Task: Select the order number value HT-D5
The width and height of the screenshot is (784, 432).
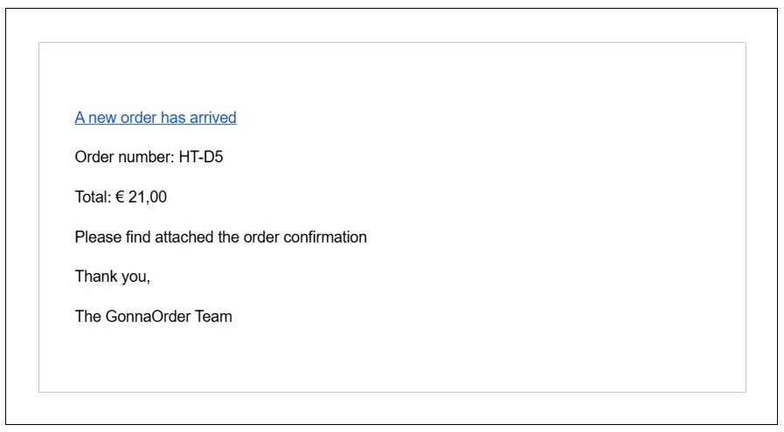Action: (202, 158)
